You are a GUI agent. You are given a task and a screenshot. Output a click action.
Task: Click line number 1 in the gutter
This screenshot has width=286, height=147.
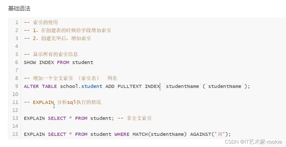(17, 22)
